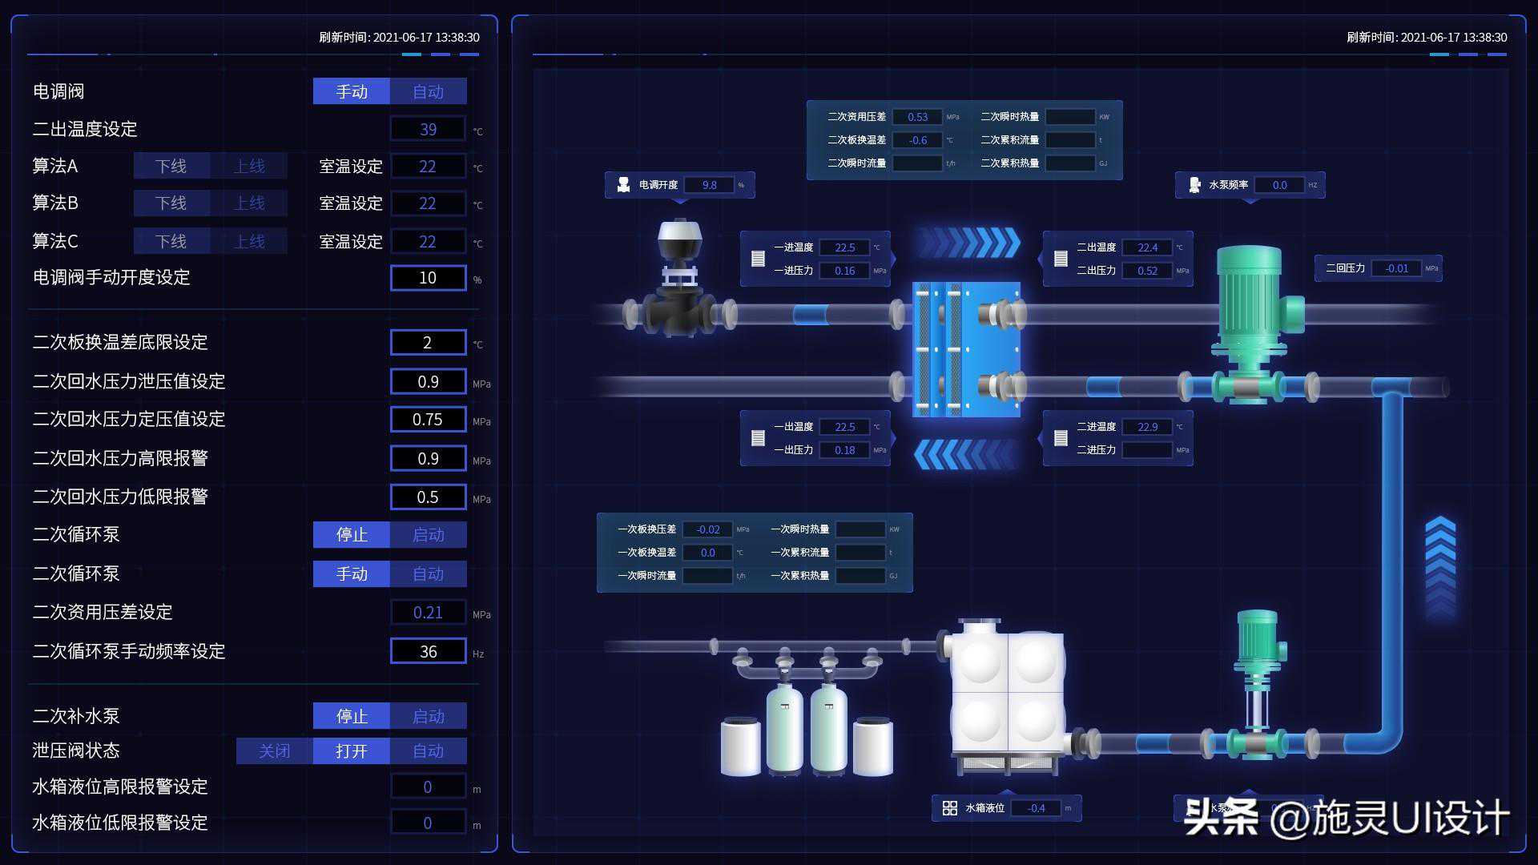Viewport: 1538px width, 865px height.
Task: Click the 水泵频率 pump label icon
Action: tap(1194, 185)
